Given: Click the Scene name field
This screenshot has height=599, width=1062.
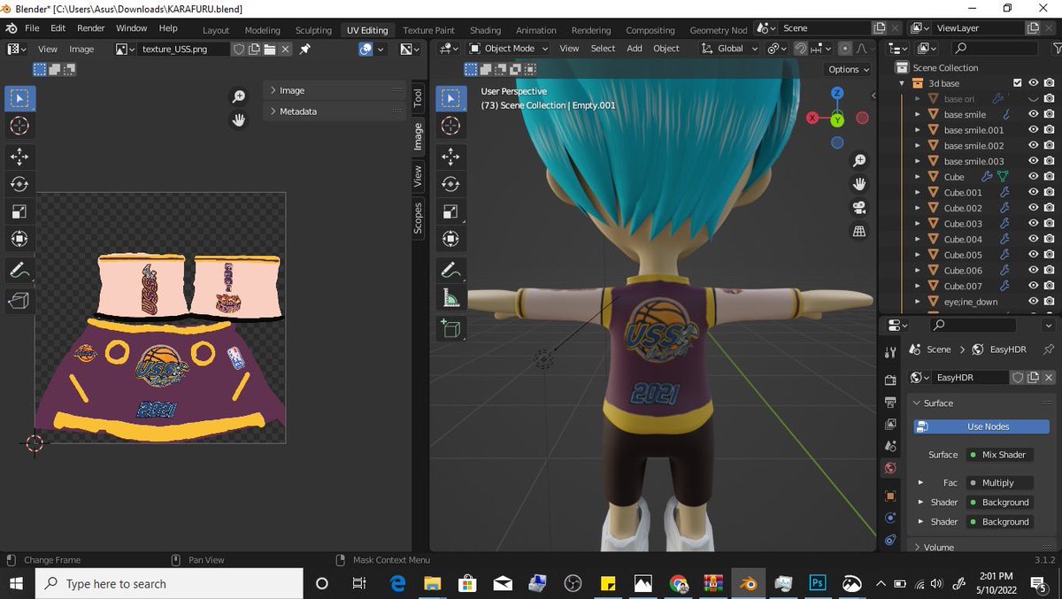Looking at the screenshot, I should coord(823,28).
